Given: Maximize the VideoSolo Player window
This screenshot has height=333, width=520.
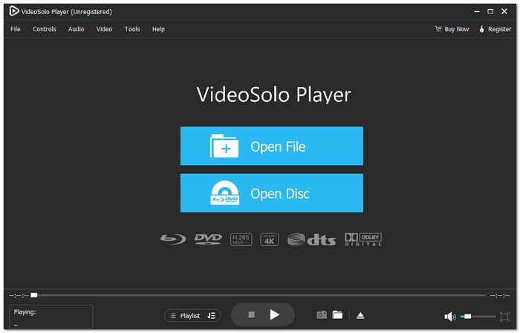Looking at the screenshot, I should tap(490, 11).
